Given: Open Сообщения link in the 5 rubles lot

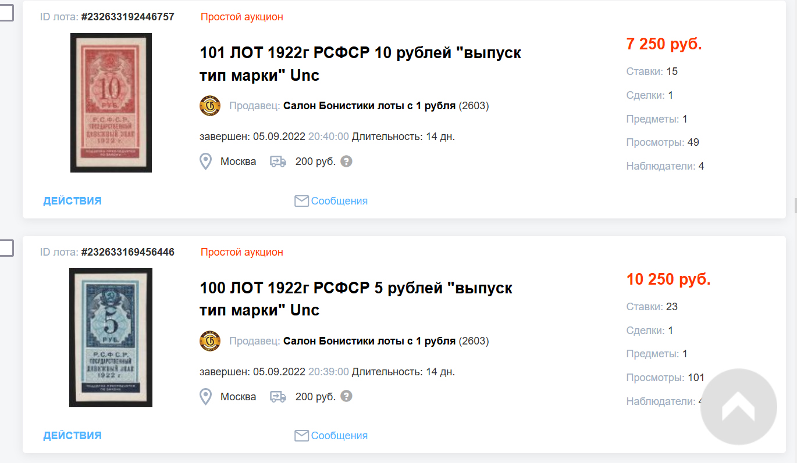Looking at the screenshot, I should 339,436.
